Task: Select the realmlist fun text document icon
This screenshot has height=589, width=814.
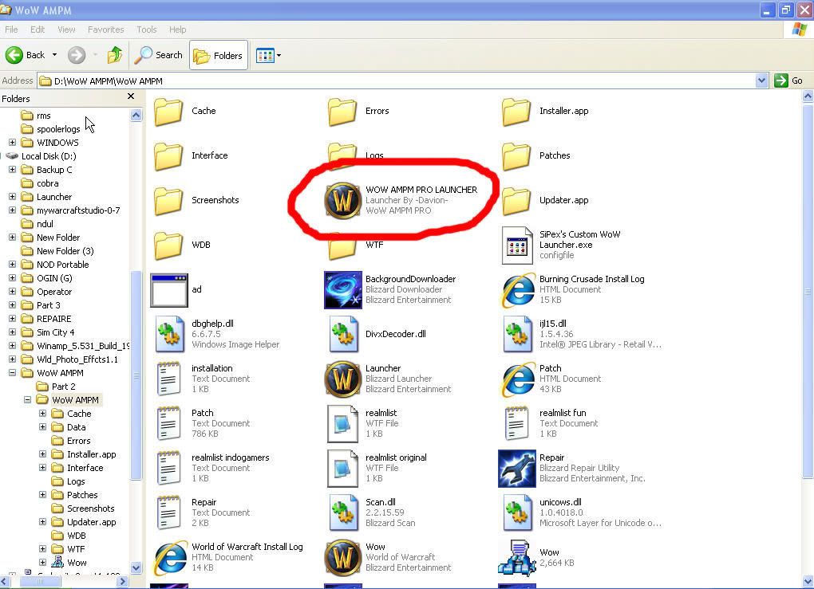Action: [516, 423]
